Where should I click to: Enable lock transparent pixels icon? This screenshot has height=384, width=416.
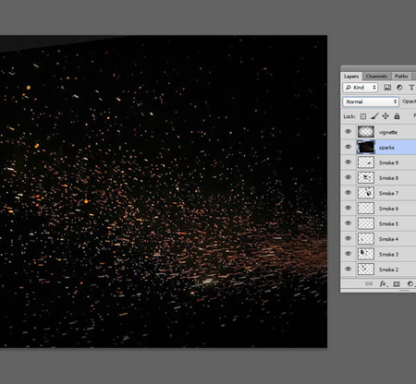tap(363, 116)
